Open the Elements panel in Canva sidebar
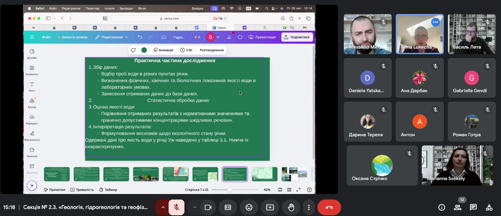Screen dimensions: 501x216 point(32,70)
